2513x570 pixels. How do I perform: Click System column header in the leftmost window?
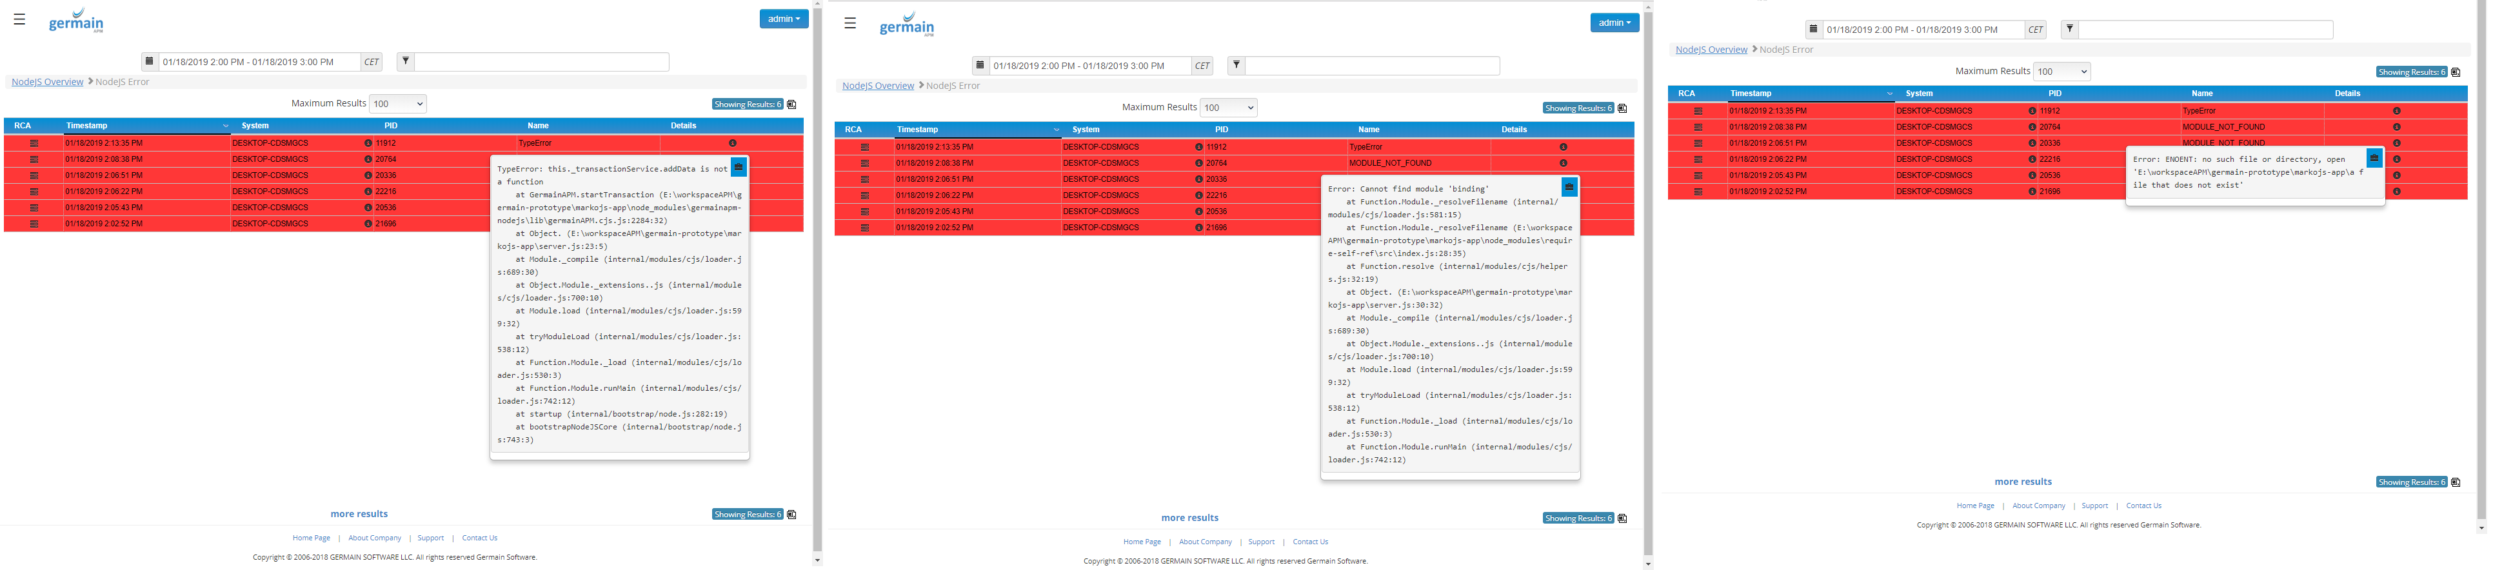pyautogui.click(x=255, y=126)
